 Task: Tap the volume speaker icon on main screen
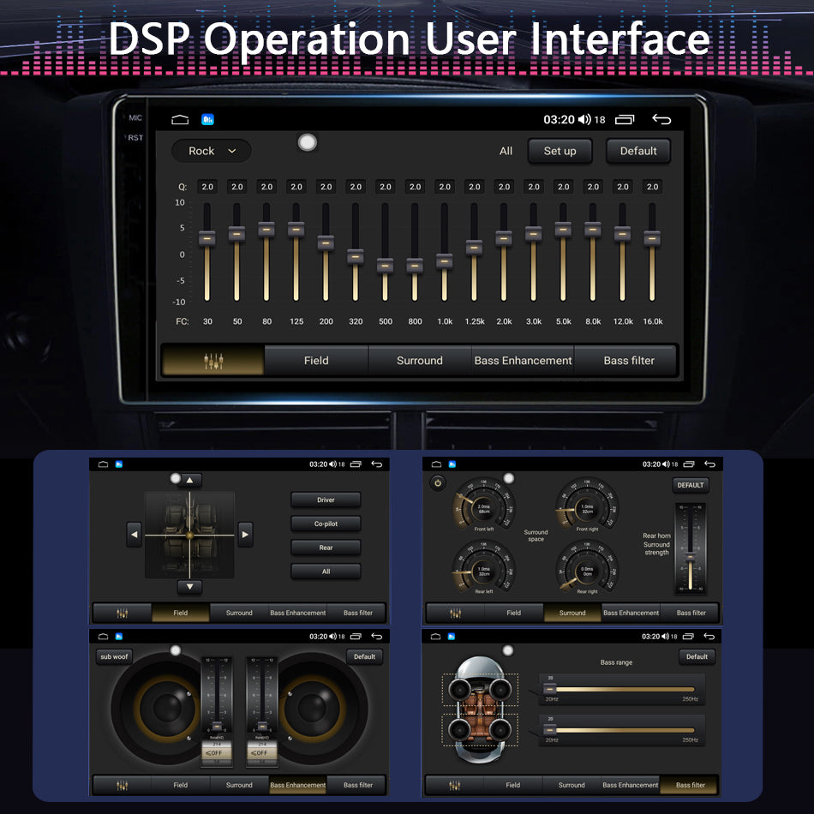tap(584, 119)
